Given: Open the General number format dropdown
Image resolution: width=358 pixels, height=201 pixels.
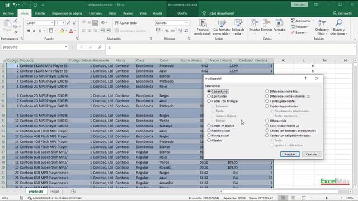Looking at the screenshot, I should coord(187,23).
